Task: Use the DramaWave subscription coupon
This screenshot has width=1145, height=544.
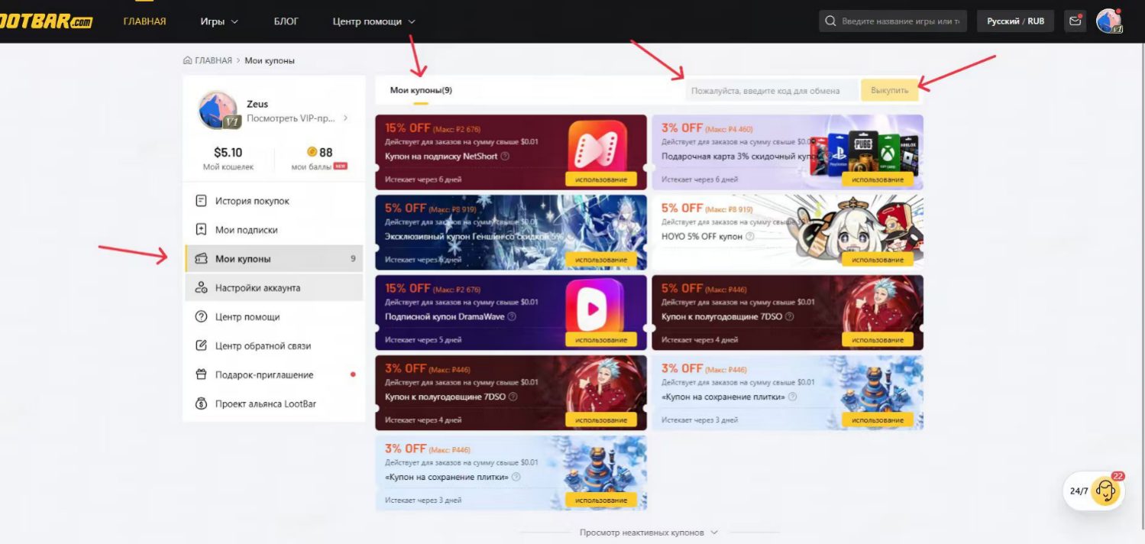Action: coord(601,340)
